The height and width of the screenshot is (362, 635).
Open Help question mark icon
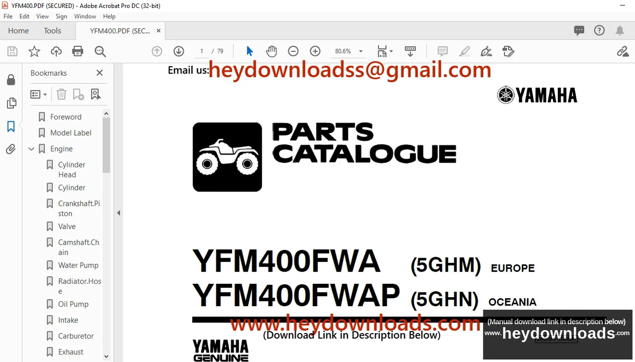click(600, 30)
